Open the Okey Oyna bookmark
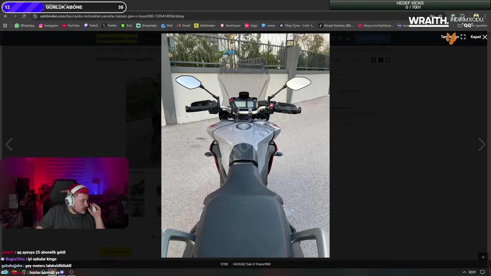This screenshot has width=491, height=276. (x=297, y=26)
